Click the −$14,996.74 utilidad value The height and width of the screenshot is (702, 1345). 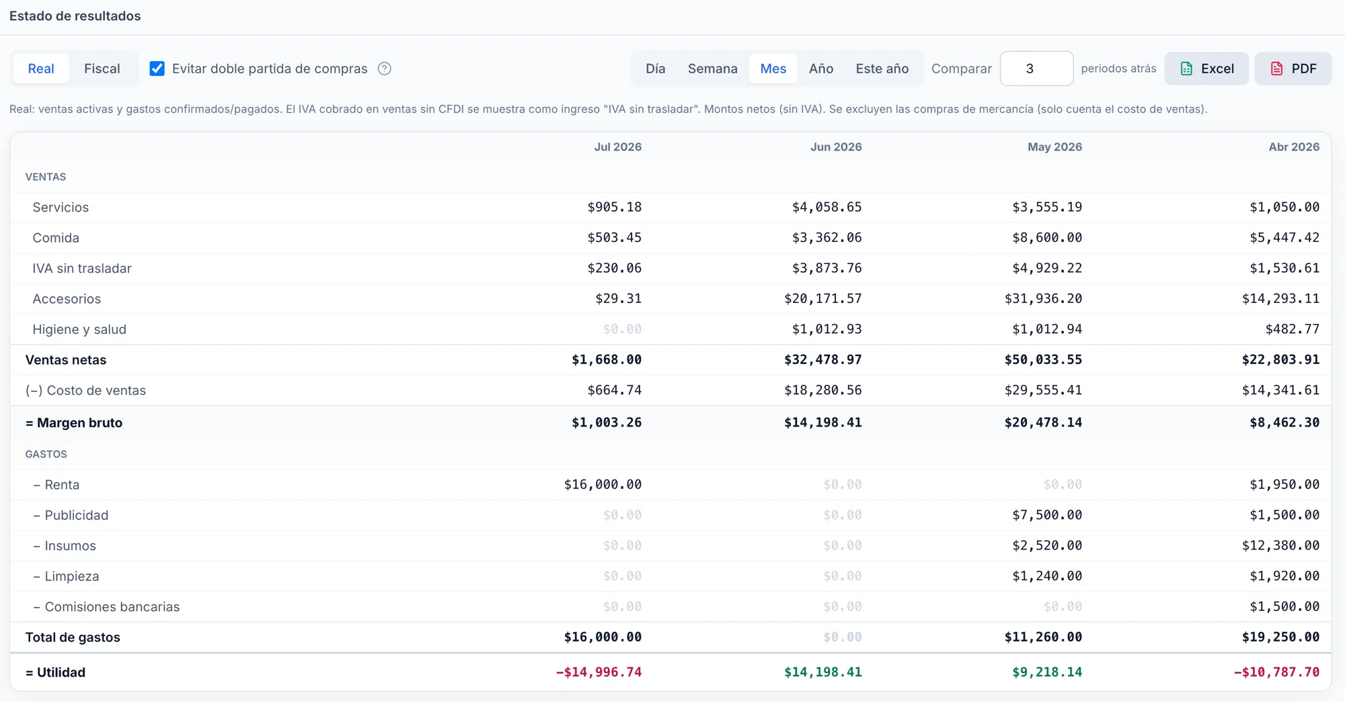599,672
